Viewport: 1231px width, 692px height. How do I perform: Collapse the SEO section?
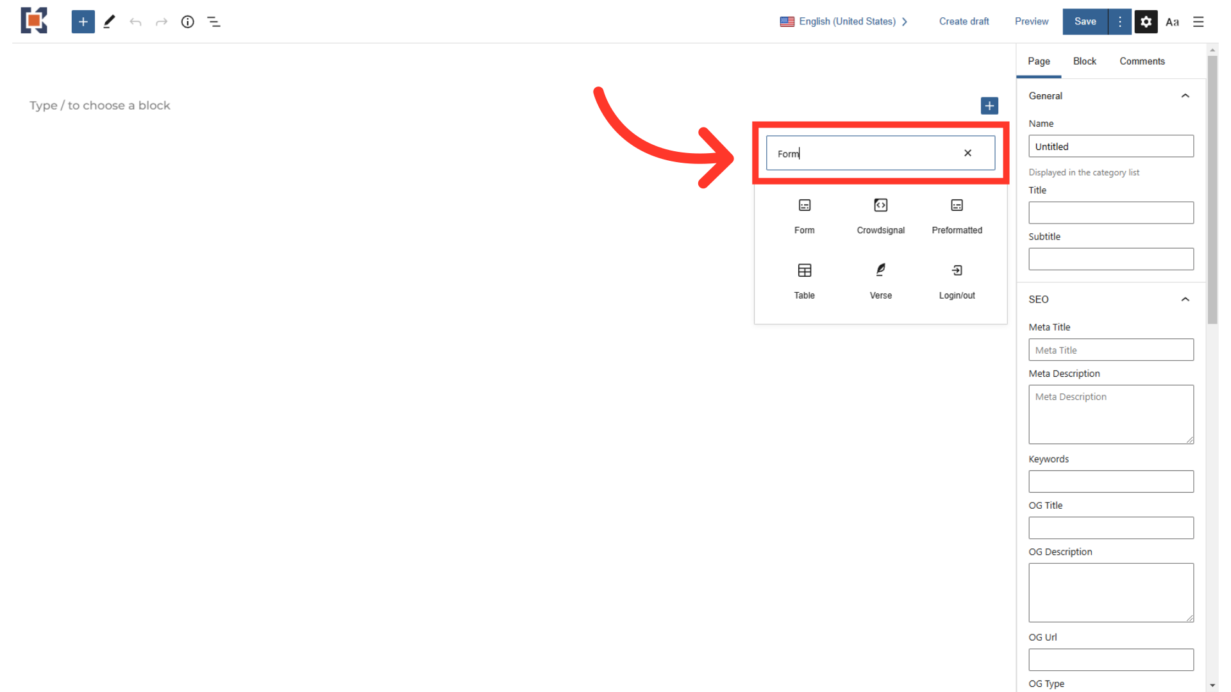point(1185,299)
